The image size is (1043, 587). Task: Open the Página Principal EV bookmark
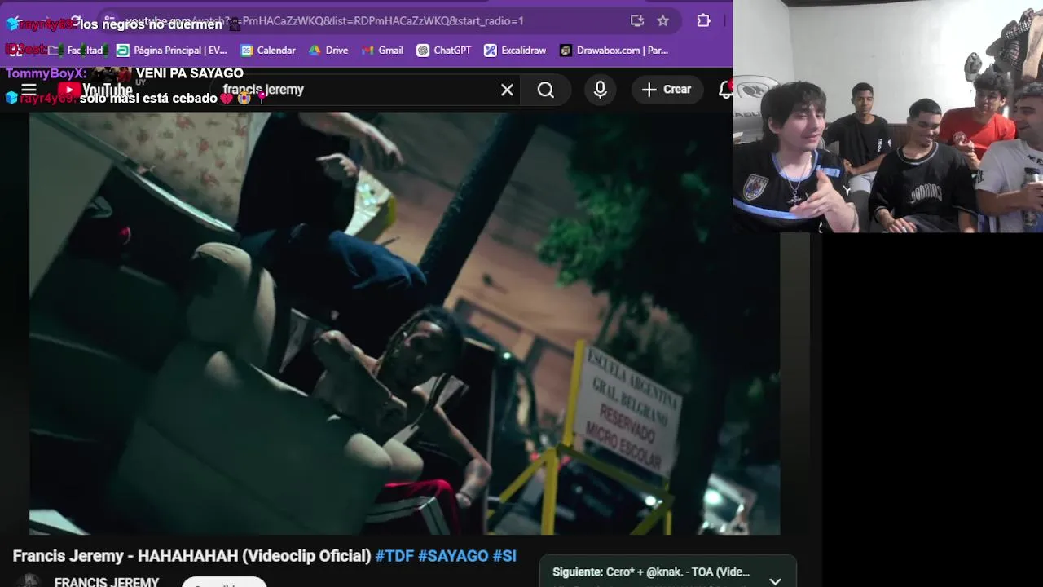(172, 51)
